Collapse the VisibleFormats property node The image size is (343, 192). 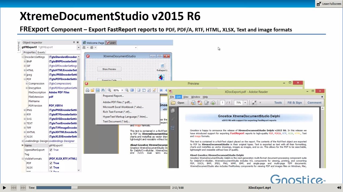23,159
